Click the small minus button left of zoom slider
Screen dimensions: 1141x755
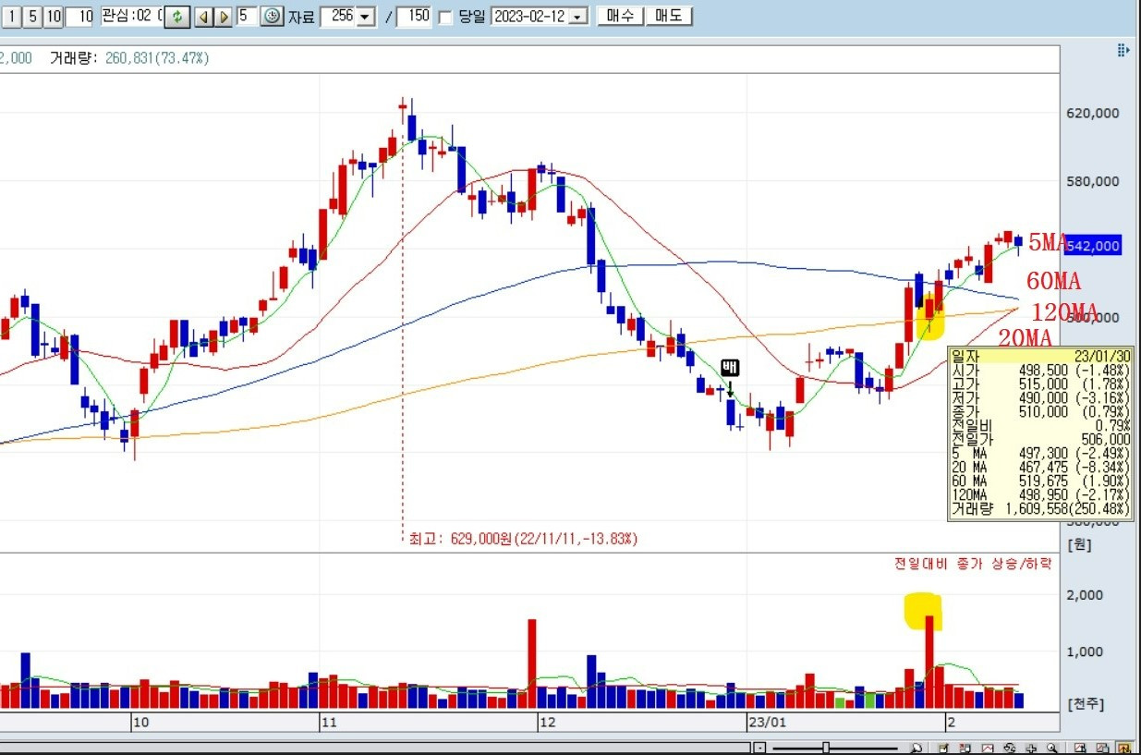click(760, 748)
